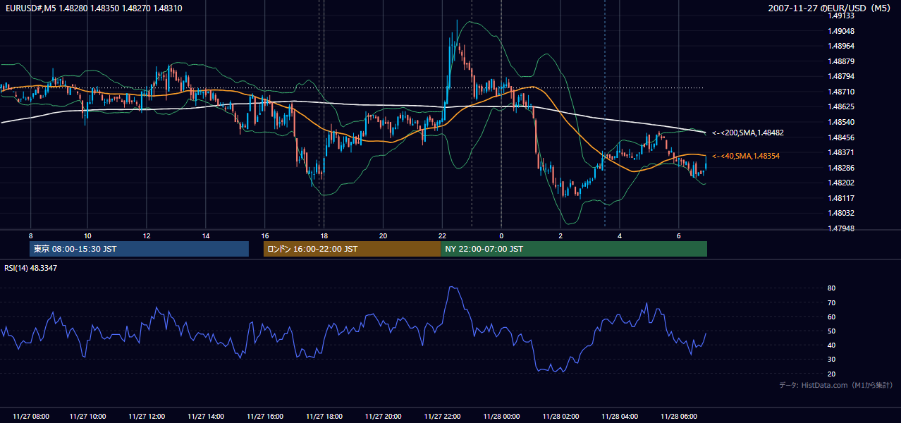Click RSI scale level 30
The image size is (901, 423).
tap(832, 359)
